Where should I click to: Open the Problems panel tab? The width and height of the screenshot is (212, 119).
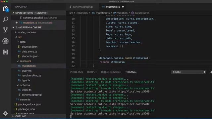(x=77, y=72)
